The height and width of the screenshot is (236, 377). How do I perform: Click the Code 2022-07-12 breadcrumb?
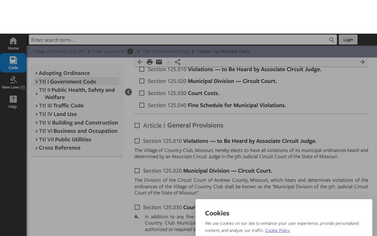(x=108, y=51)
